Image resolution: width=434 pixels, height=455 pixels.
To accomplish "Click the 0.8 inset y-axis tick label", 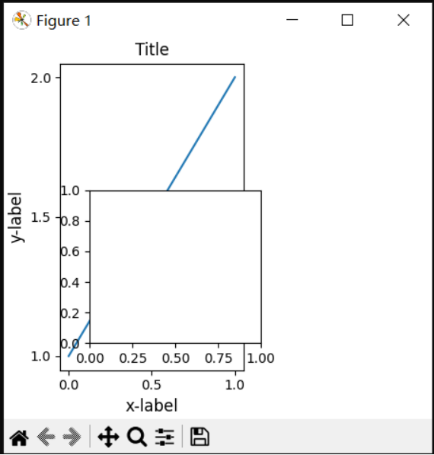I will click(70, 222).
